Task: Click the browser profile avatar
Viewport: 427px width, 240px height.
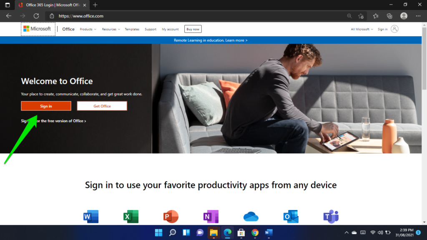Action: point(403,16)
